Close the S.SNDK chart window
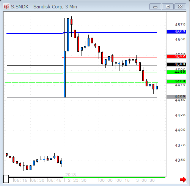This screenshot has width=190, height=186. [x=180, y=7]
